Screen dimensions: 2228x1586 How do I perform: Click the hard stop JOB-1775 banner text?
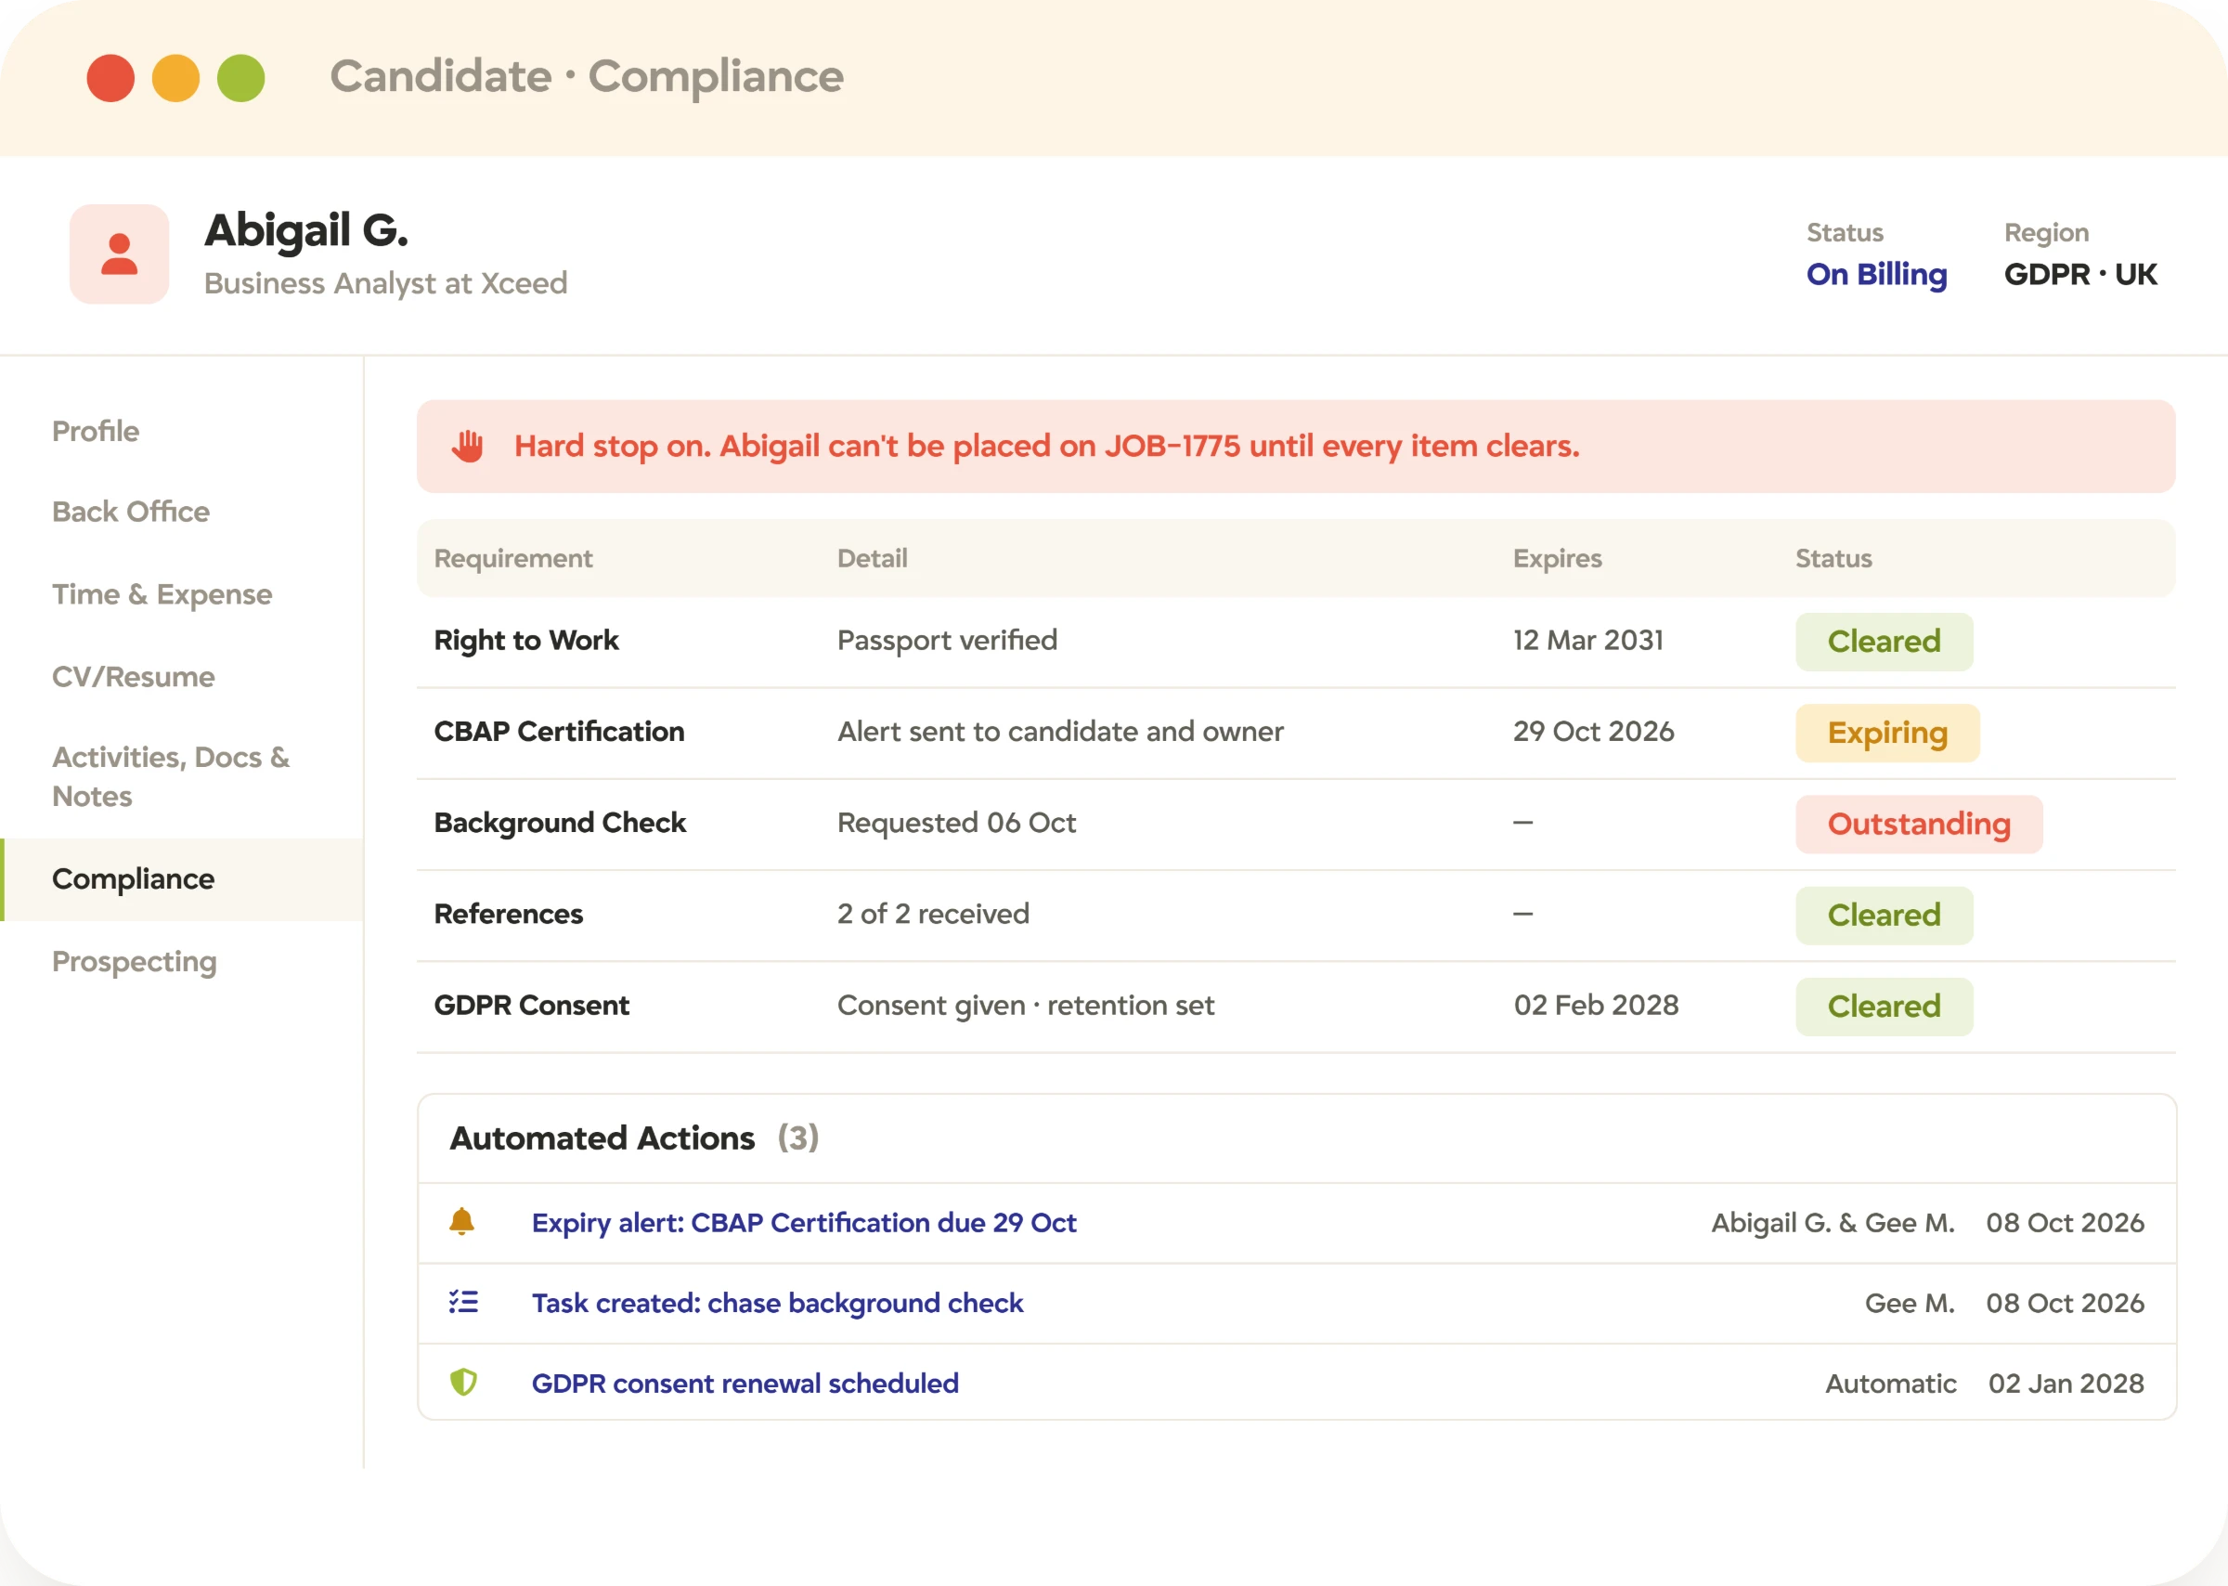(x=1046, y=447)
